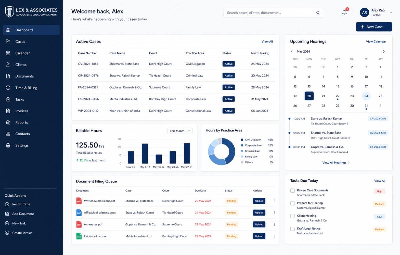400x255 pixels.
Task: Click the DOC icon for Affidavit of Witness.docx
Action: point(79,213)
